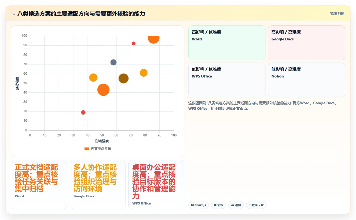Click the 执行难度 y-axis title
356x220 pixels.
point(17,83)
